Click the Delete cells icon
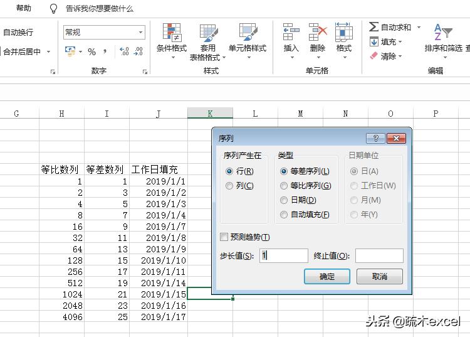 click(318, 32)
